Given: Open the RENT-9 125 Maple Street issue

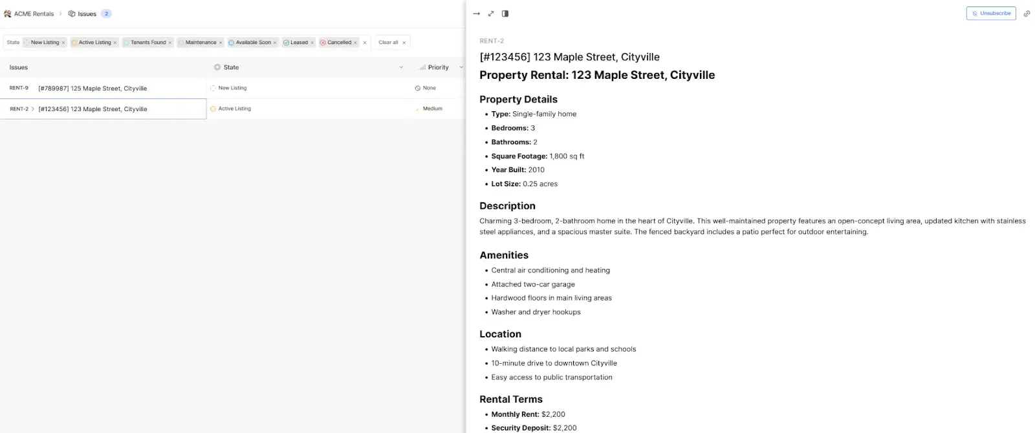Looking at the screenshot, I should 93,89.
